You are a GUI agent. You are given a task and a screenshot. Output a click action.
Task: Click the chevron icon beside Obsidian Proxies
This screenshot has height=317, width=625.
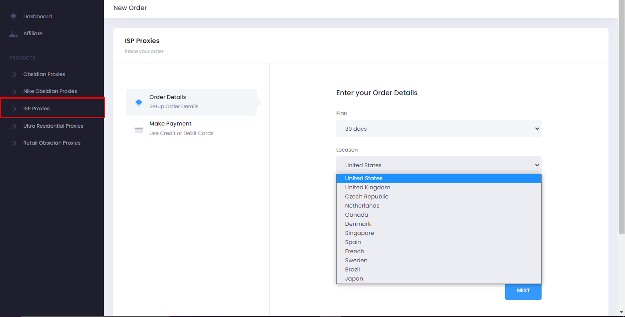(14, 74)
